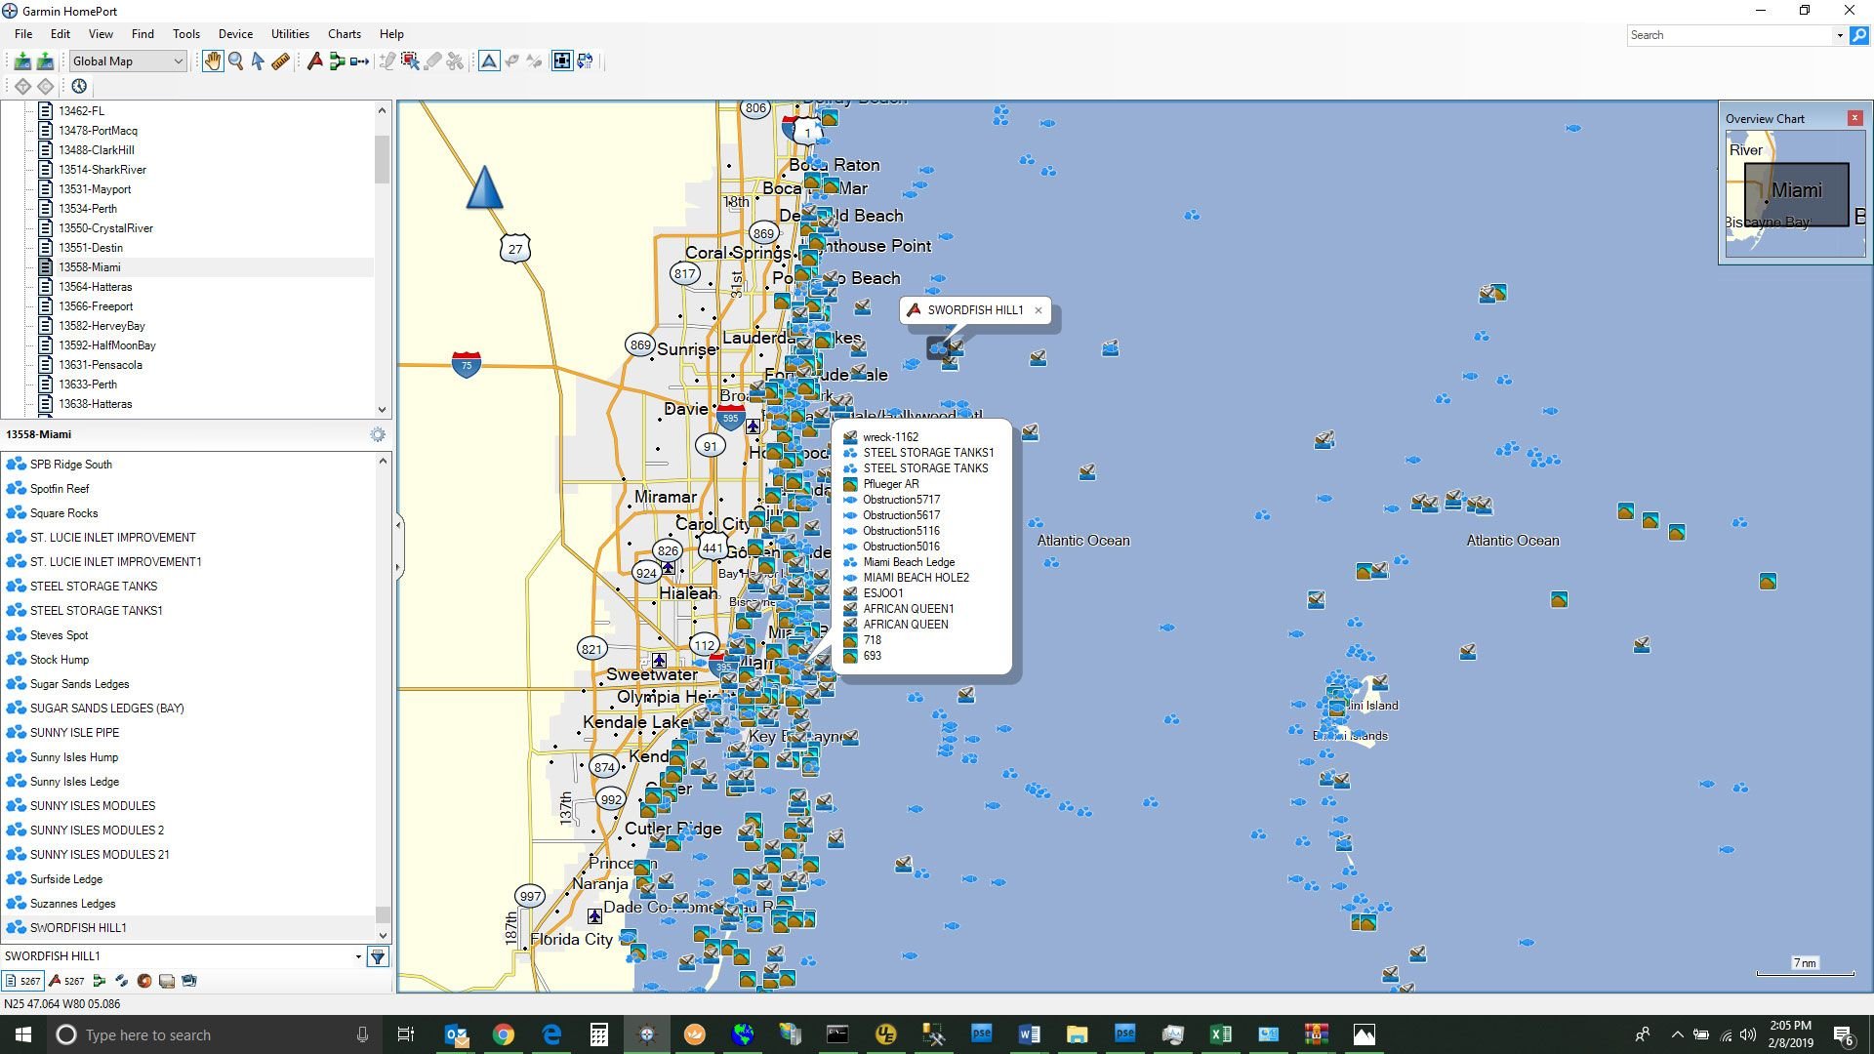This screenshot has height=1054, width=1874.
Task: Click the Divide scissors tool icon
Action: [x=455, y=61]
